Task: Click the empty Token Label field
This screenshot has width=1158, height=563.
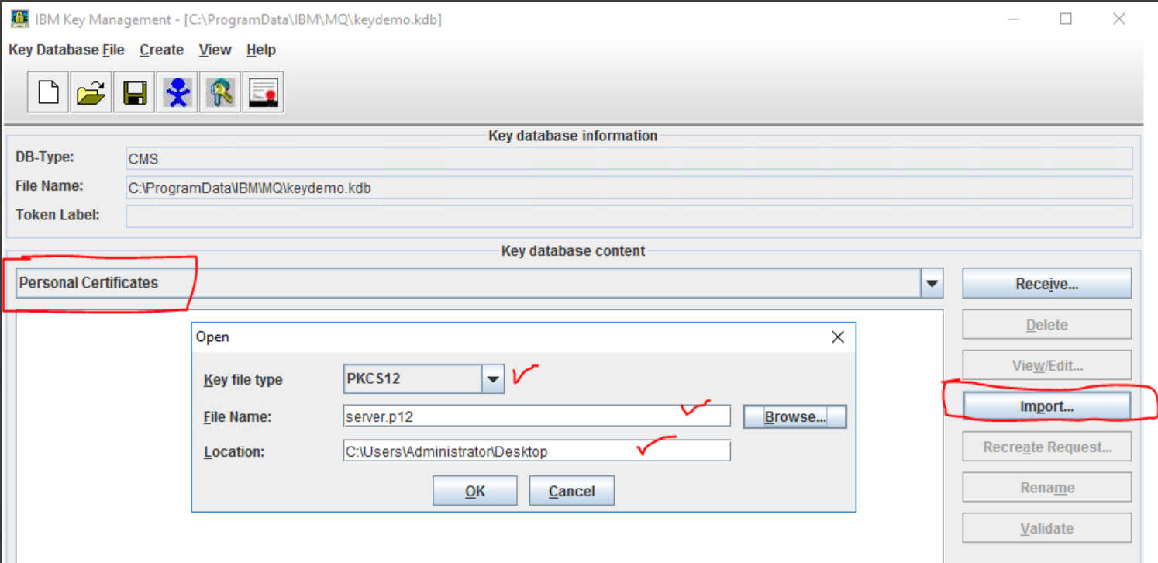Action: click(x=629, y=216)
